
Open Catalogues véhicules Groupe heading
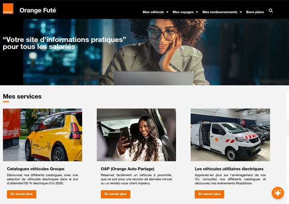click(36, 169)
